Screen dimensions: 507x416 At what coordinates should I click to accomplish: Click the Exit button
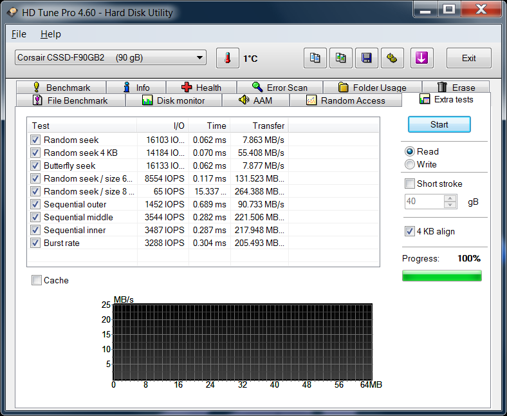pos(468,58)
